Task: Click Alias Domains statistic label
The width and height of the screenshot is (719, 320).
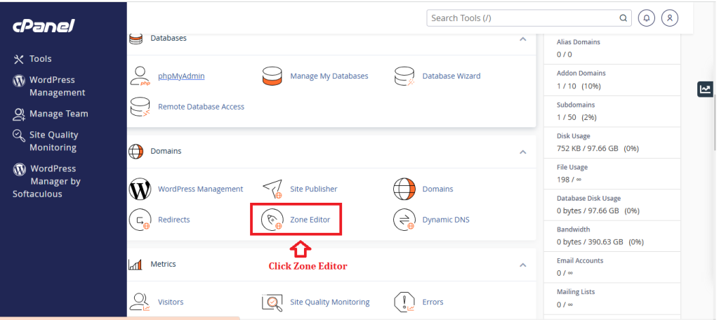Action: point(579,41)
